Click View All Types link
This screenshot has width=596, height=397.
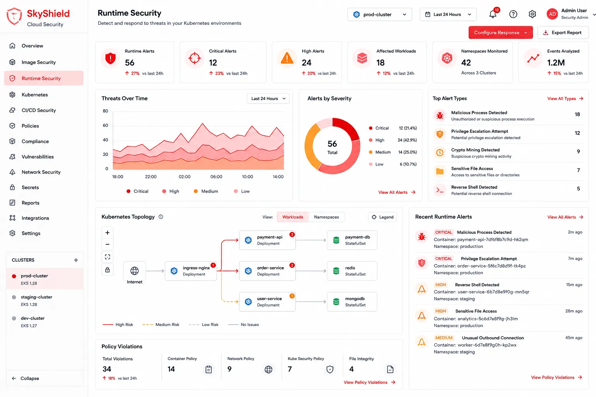[x=565, y=98]
